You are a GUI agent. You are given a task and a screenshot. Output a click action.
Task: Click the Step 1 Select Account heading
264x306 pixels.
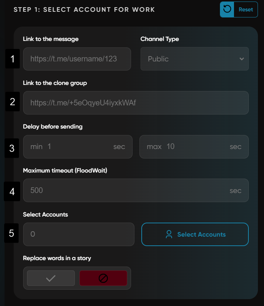click(x=84, y=9)
